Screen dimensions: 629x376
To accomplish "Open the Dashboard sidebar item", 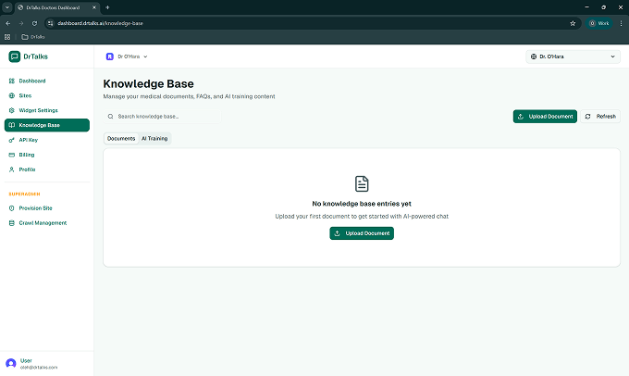I will [x=47, y=81].
